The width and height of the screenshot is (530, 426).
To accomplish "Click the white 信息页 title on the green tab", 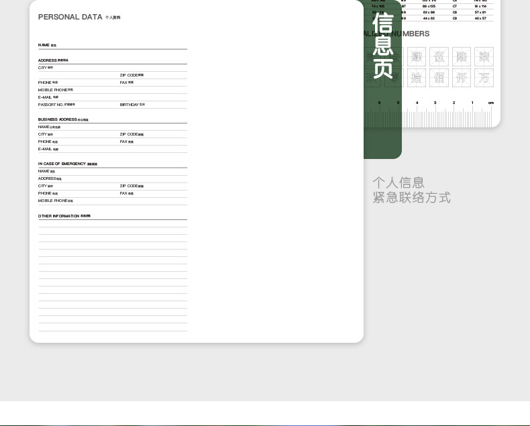I will (x=383, y=46).
